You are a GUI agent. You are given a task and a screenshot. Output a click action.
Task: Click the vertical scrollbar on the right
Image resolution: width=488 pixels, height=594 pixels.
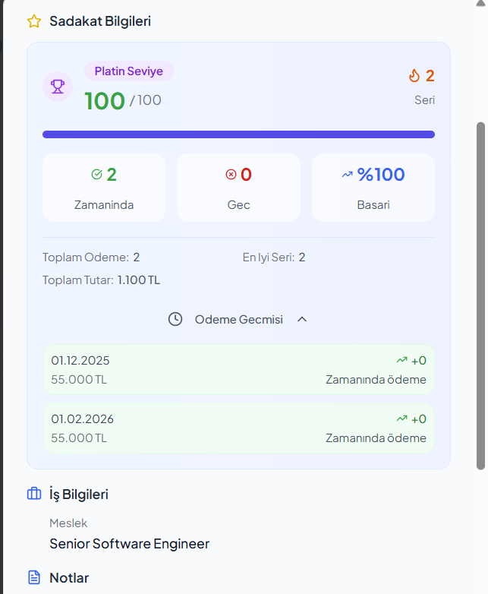click(480, 295)
